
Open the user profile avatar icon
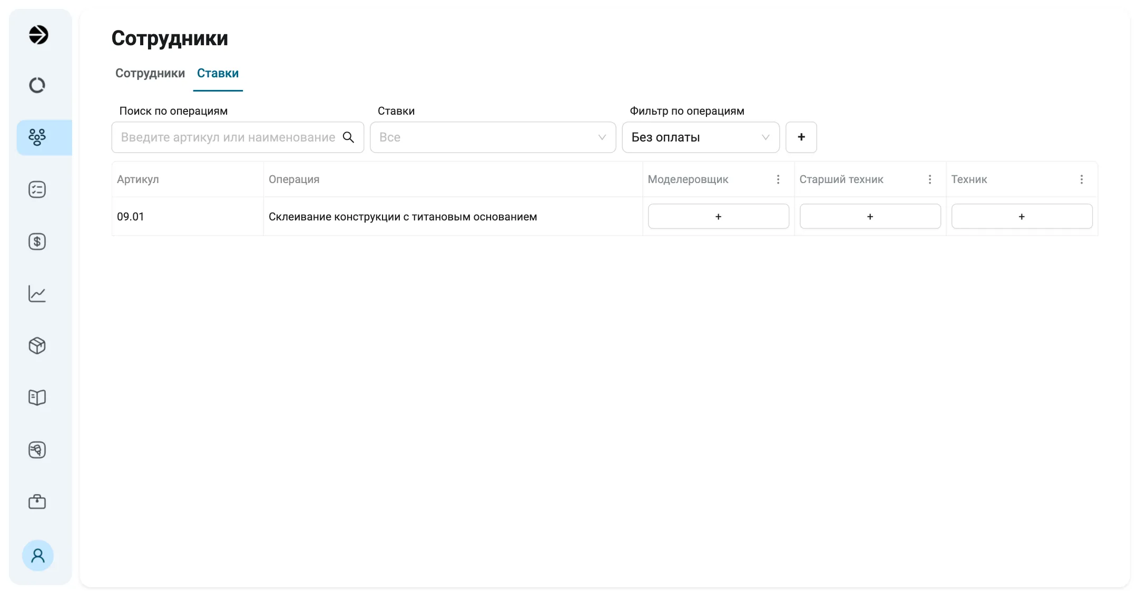point(38,556)
